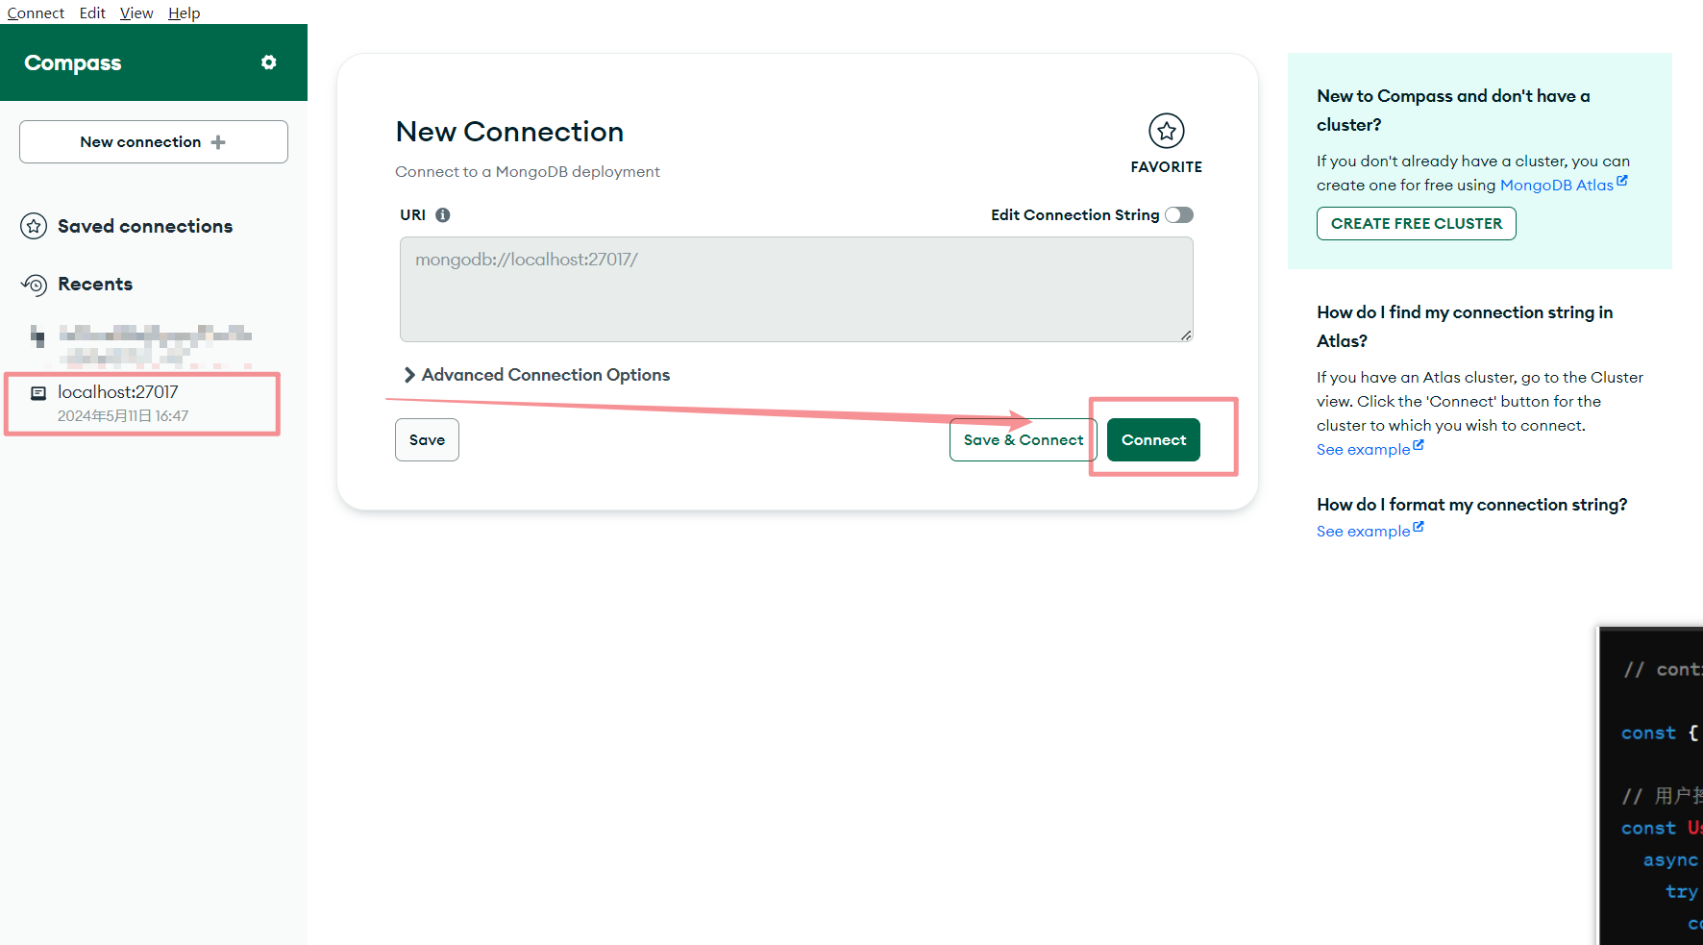Click the Compass title in sidebar

tap(73, 63)
